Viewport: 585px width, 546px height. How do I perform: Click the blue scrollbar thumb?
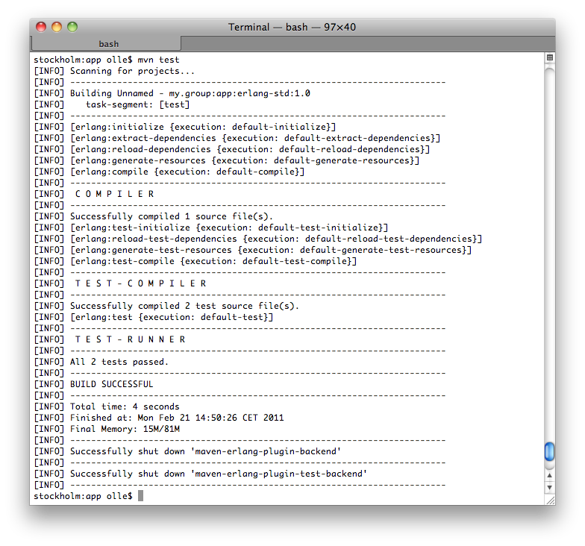[x=549, y=451]
